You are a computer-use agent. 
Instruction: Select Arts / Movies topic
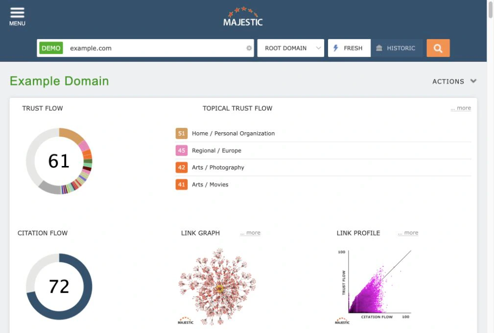point(210,184)
